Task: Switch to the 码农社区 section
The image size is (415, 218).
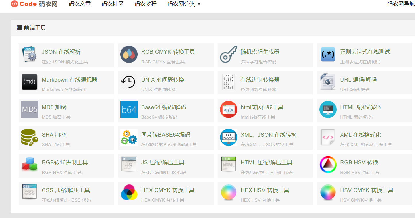Action: tap(112, 4)
